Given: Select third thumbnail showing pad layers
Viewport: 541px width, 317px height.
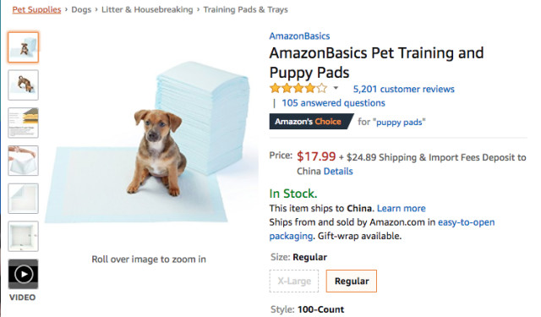Looking at the screenshot, I should (x=23, y=123).
